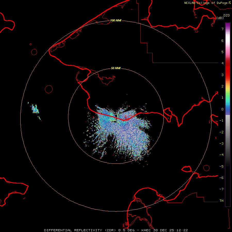The image size is (232, 232).
Task: Click the 7 value on the color scale
Action: click(222, 29)
